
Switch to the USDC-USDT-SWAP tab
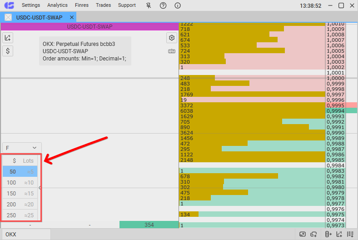click(x=39, y=17)
